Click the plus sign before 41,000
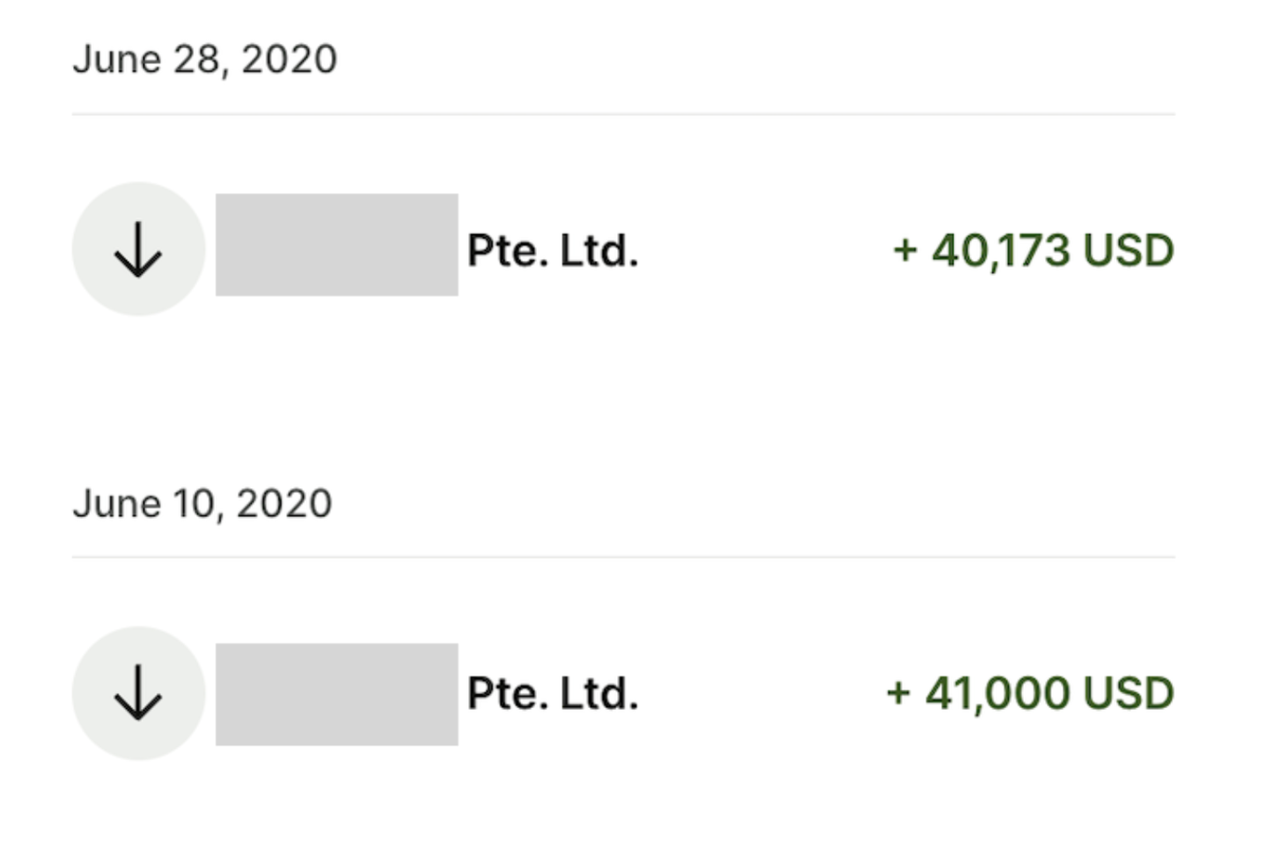1280x849 pixels. click(x=898, y=694)
